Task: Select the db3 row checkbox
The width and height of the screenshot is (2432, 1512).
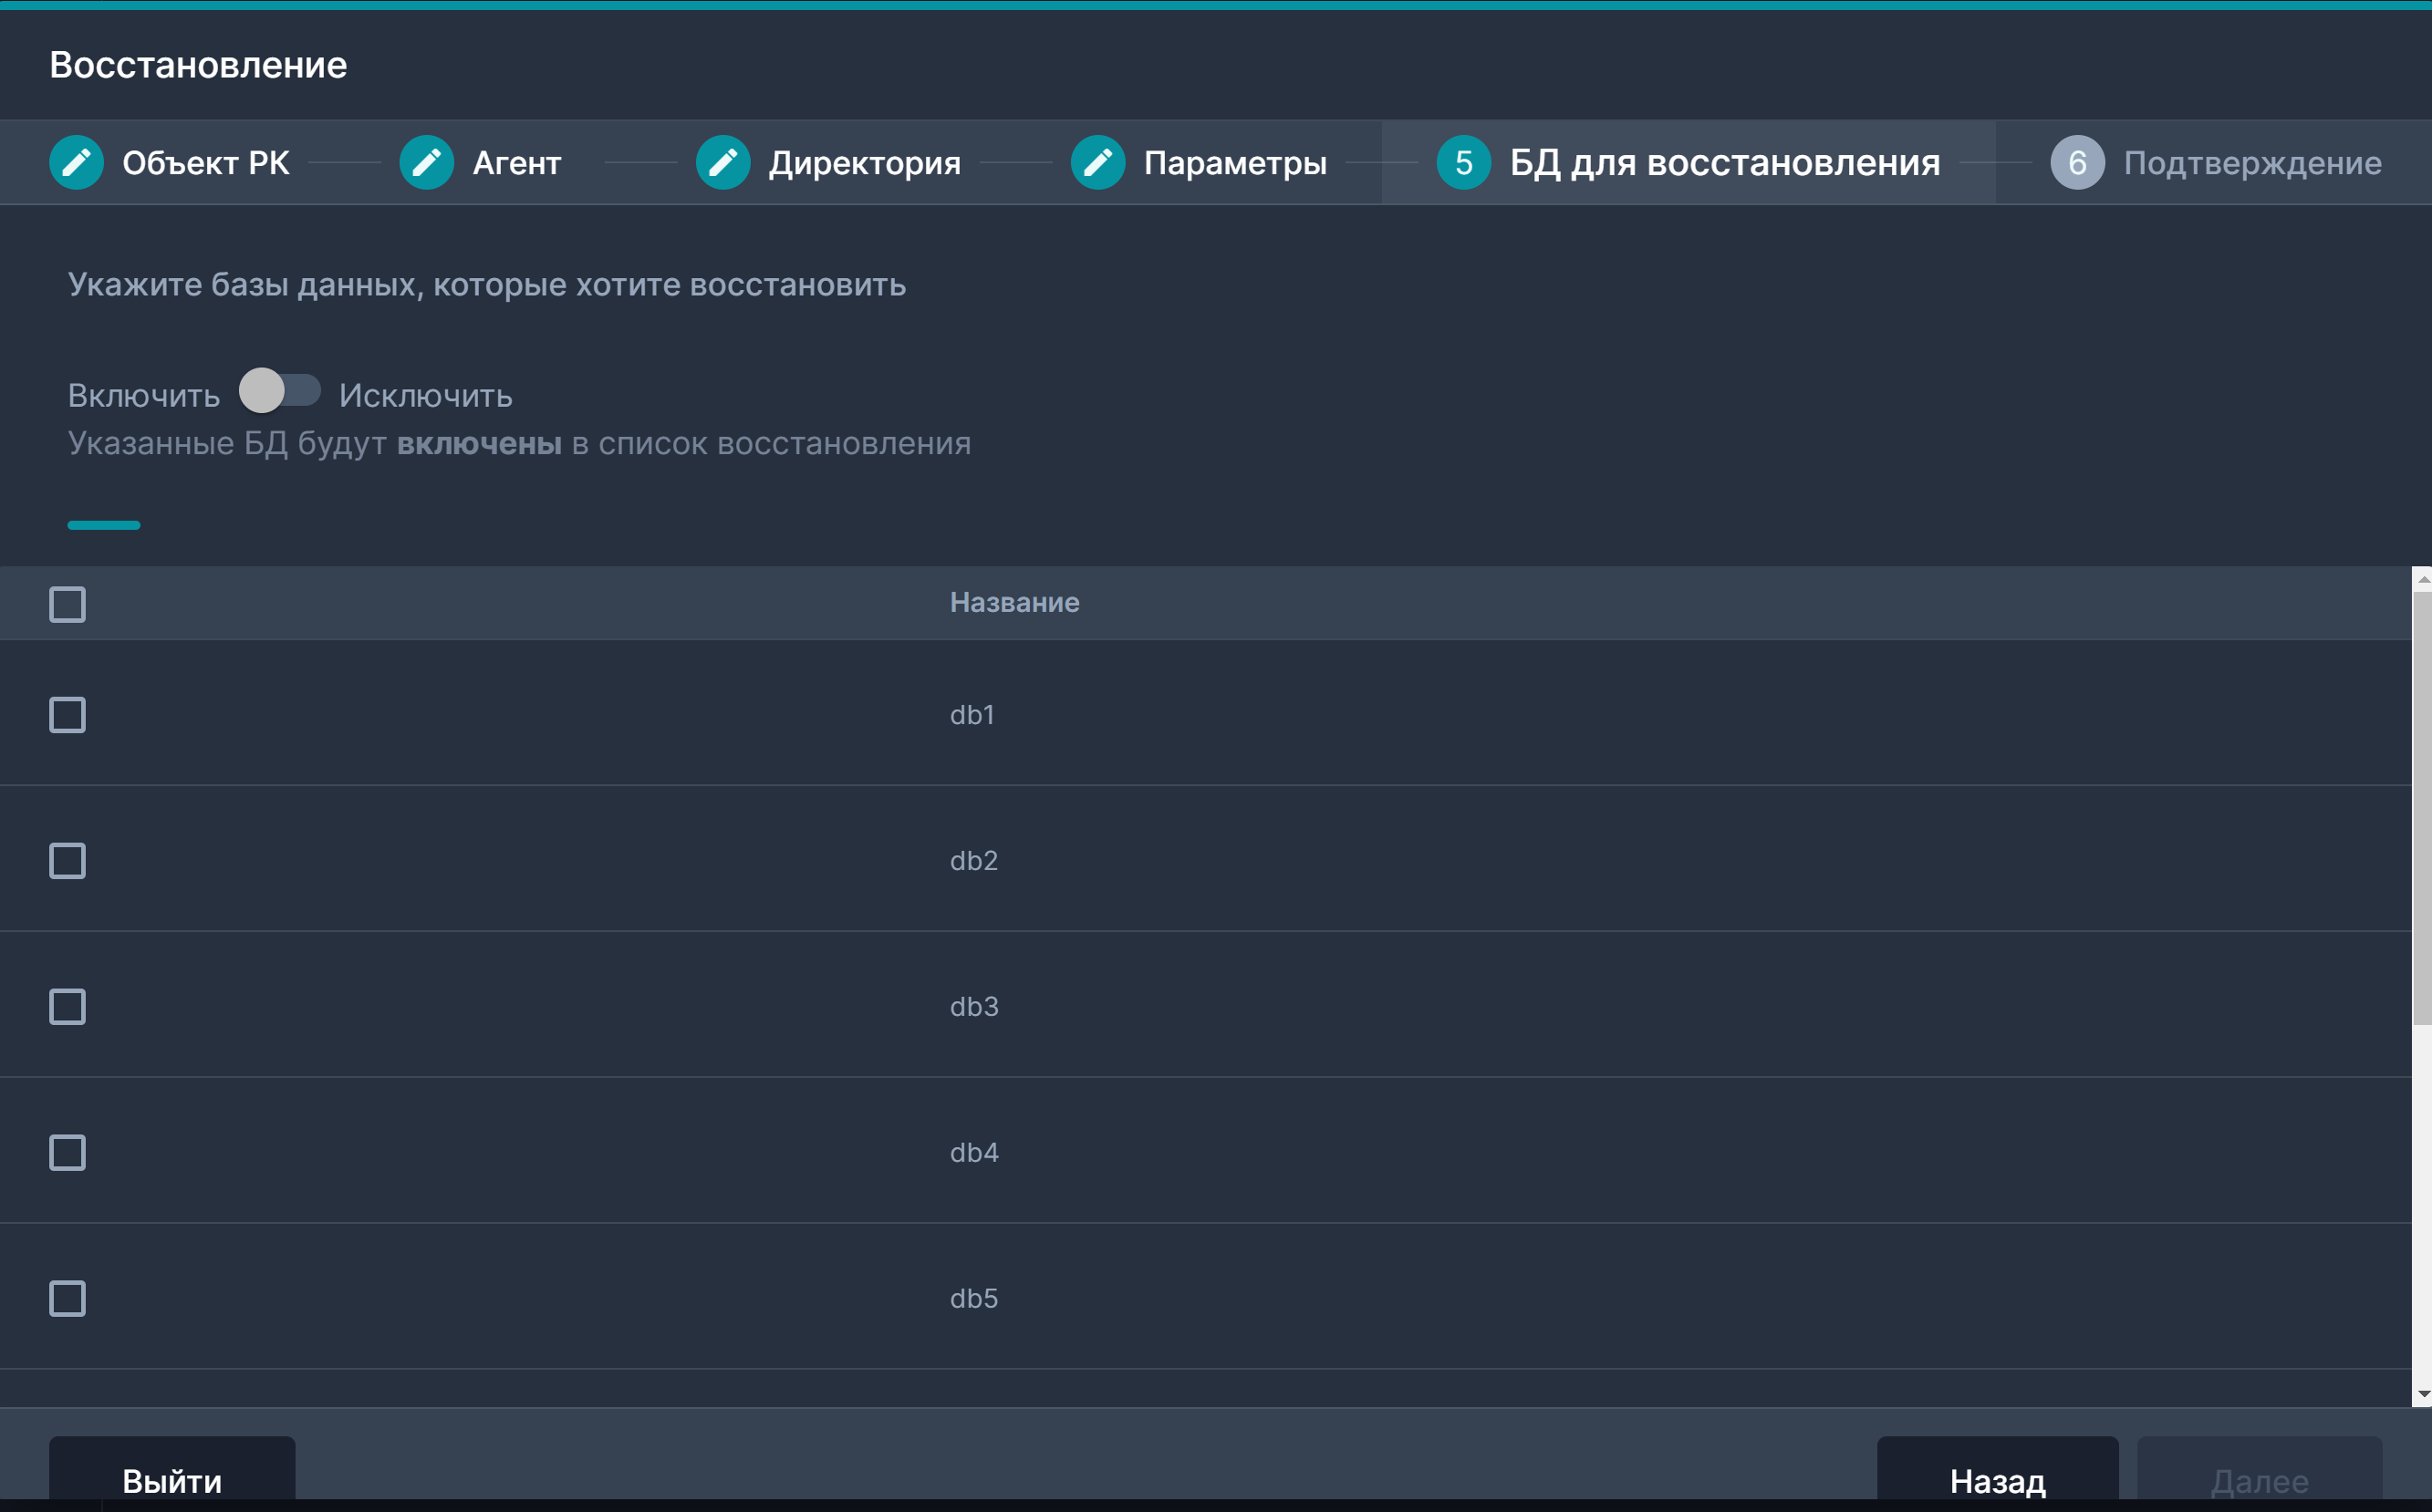Action: coord(67,1007)
